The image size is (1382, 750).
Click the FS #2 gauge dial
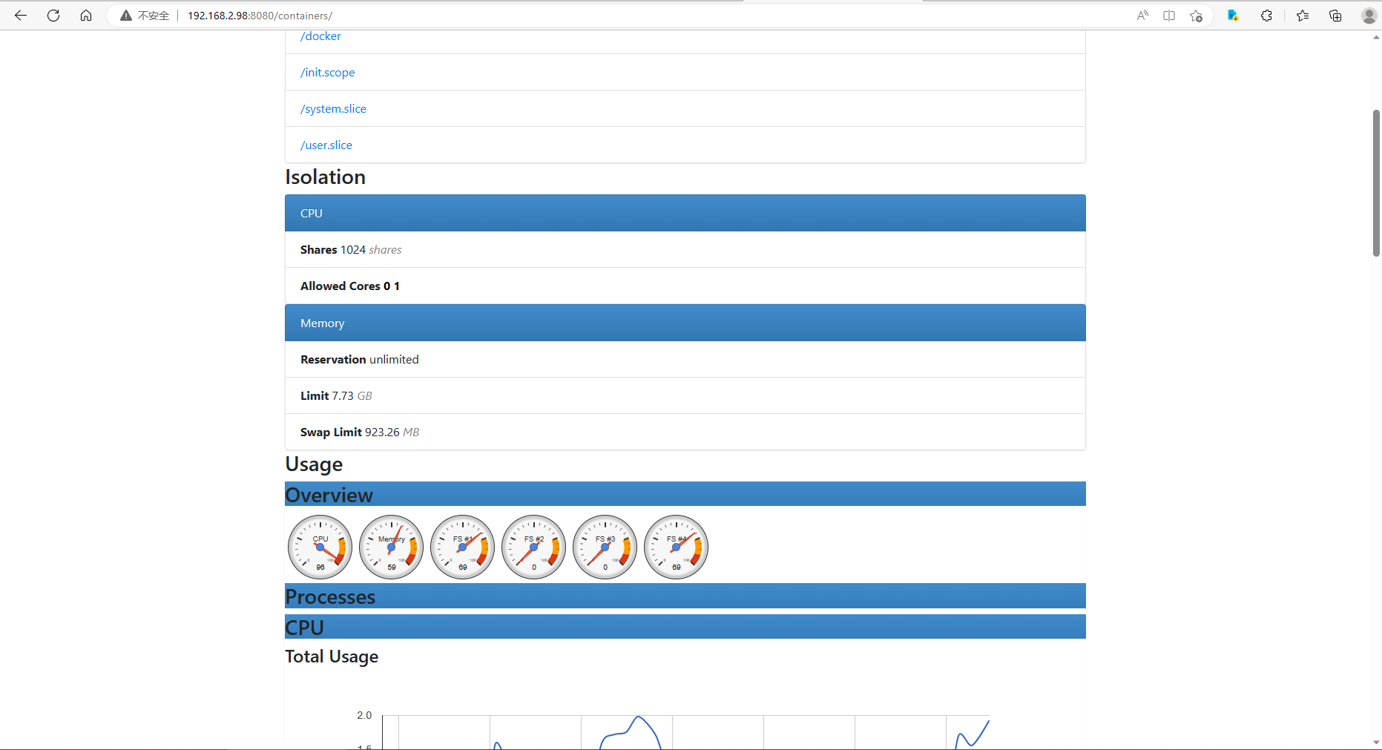point(534,547)
